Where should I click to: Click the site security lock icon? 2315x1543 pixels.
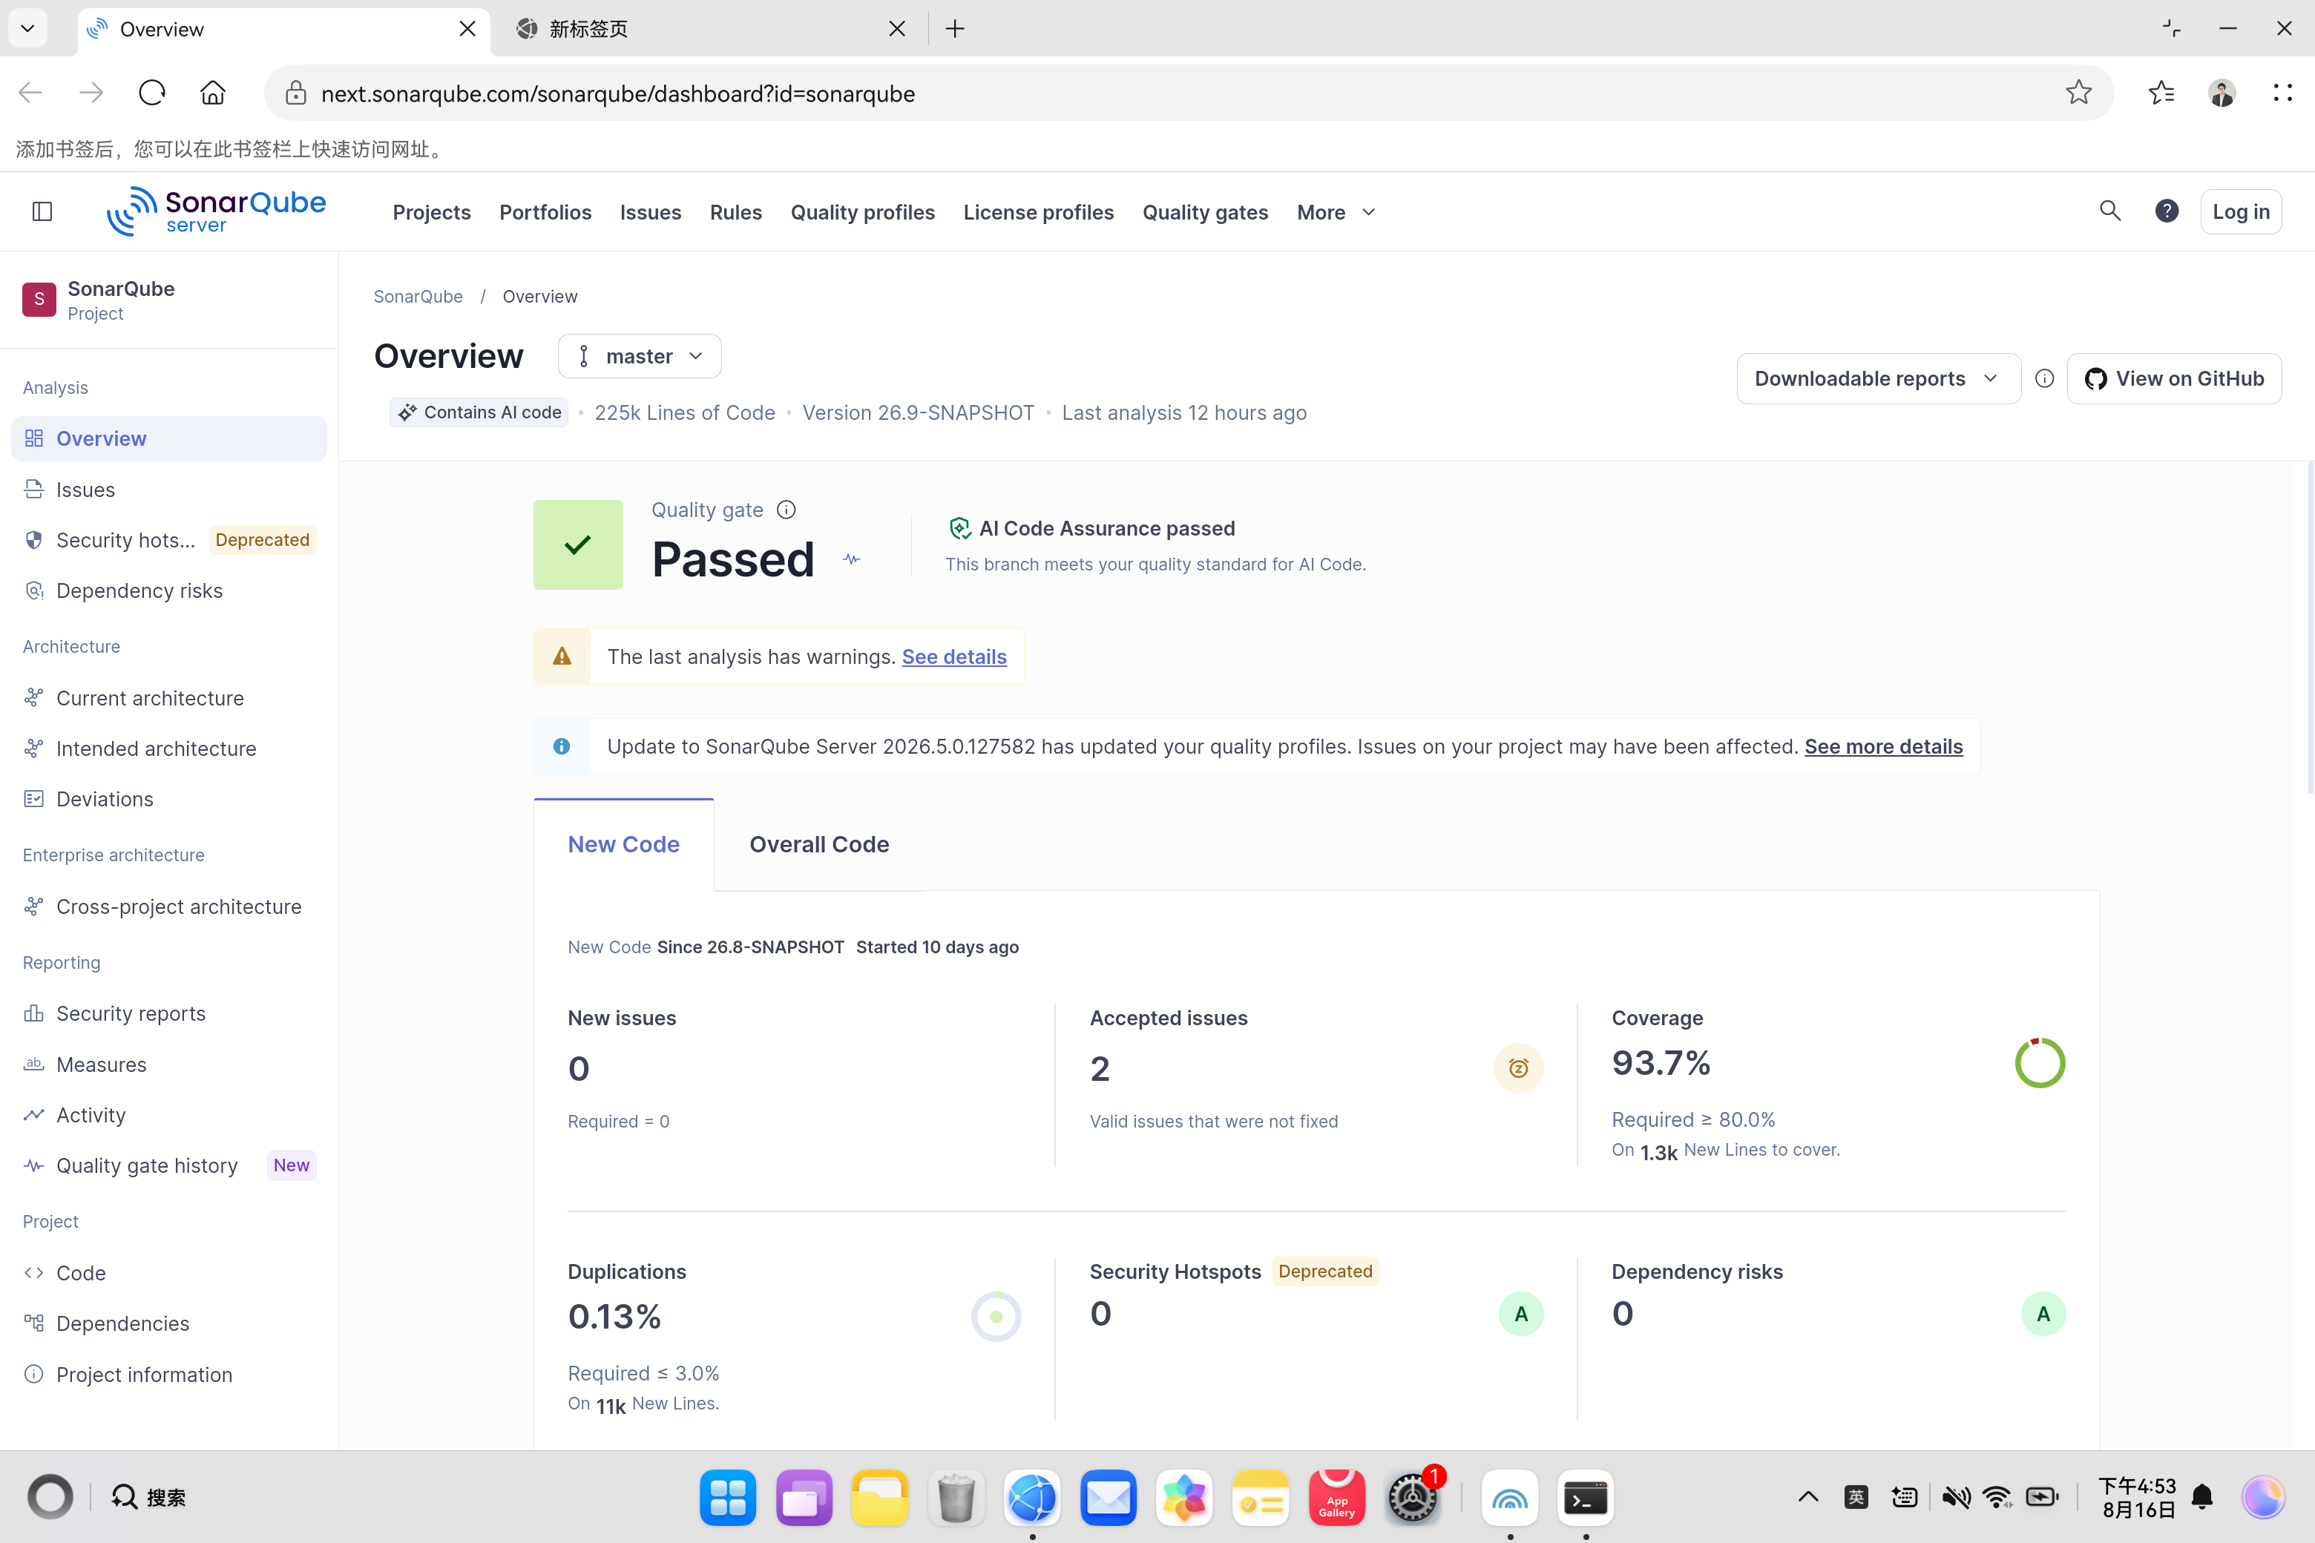(x=295, y=93)
